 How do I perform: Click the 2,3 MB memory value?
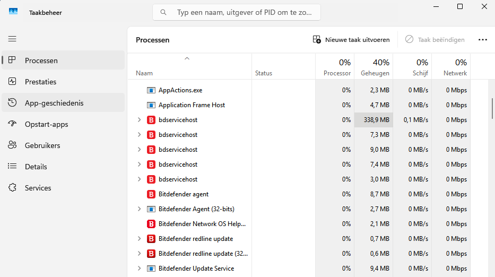pos(380,90)
